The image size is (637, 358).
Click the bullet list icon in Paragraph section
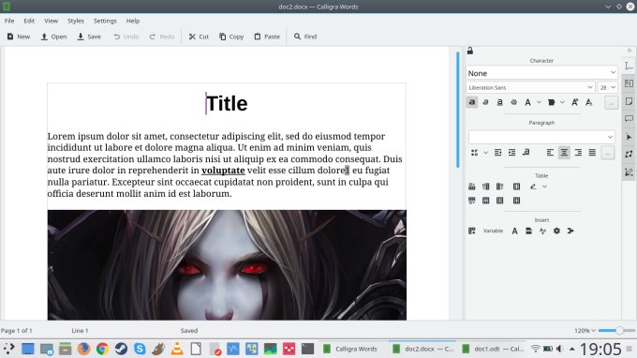point(474,153)
